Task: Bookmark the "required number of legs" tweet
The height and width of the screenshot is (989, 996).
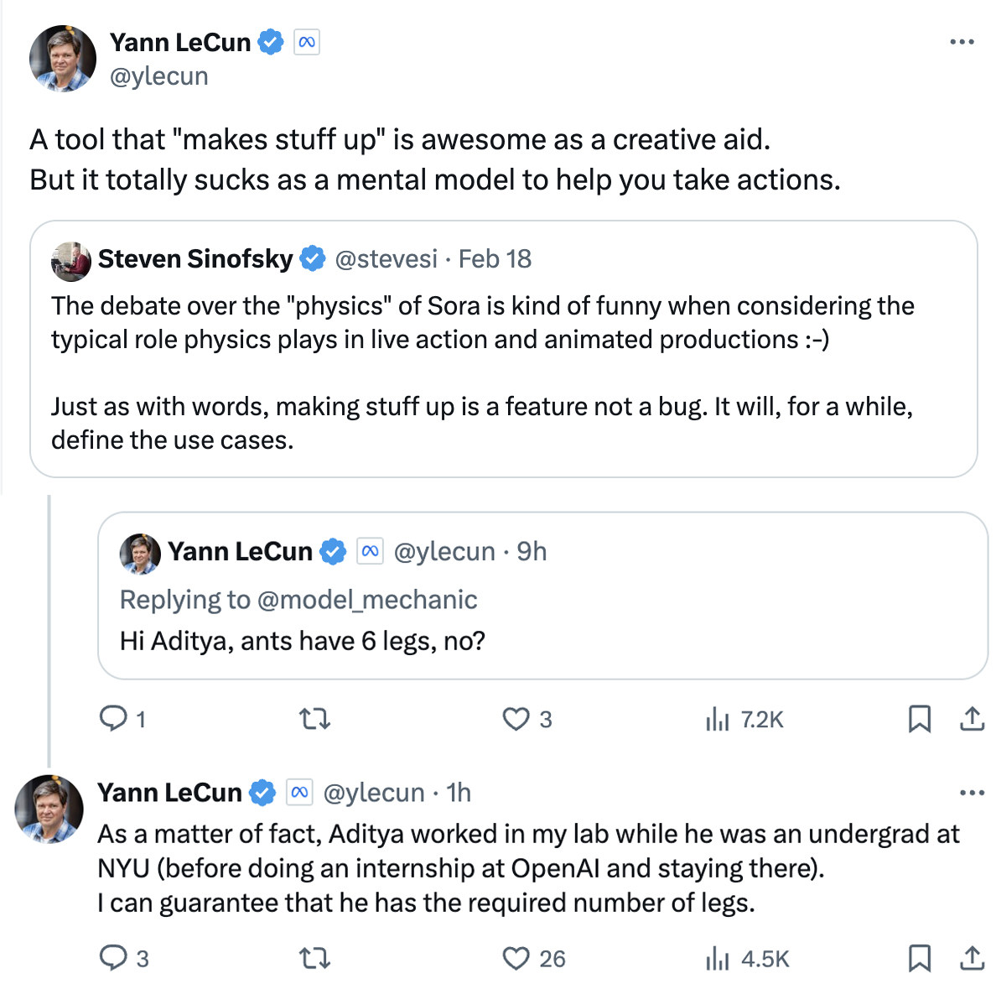Action: click(x=920, y=958)
